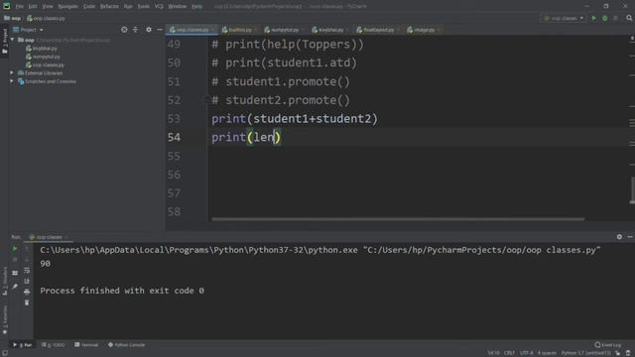Open Search Everywhere magnifier icon
Image resolution: width=635 pixels, height=357 pixels.
[x=629, y=18]
